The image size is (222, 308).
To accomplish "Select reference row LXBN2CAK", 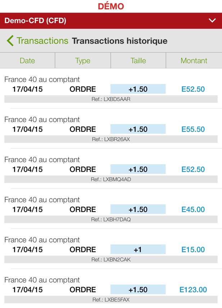I will pos(111,259).
